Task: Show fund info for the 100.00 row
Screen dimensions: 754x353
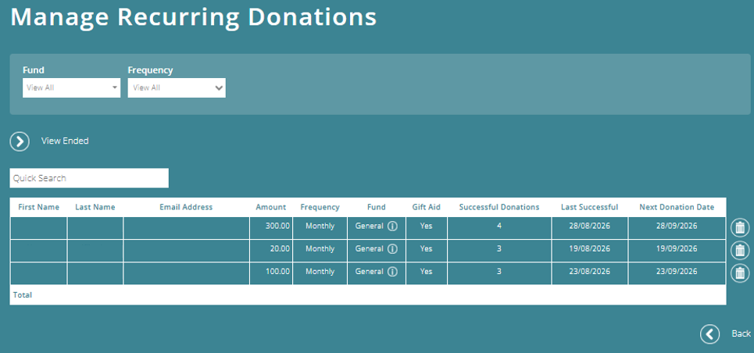Action: [392, 272]
